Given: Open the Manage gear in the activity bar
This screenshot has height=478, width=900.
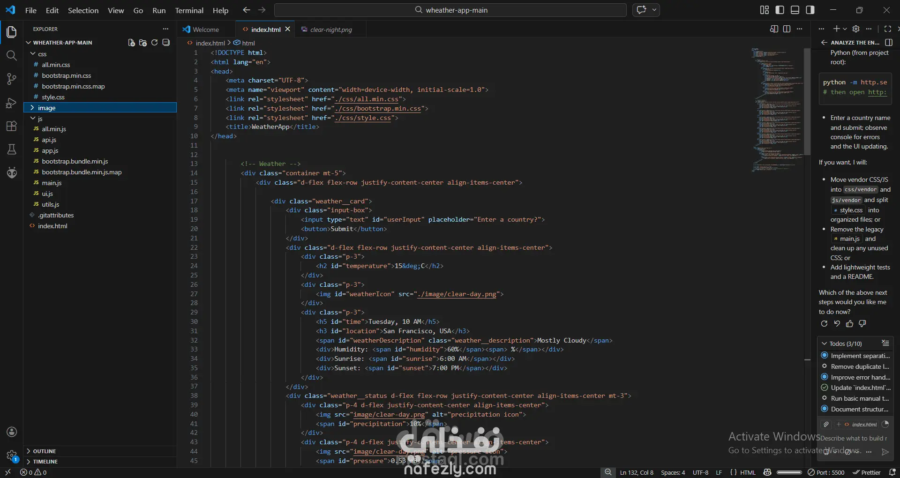Looking at the screenshot, I should pyautogui.click(x=12, y=455).
